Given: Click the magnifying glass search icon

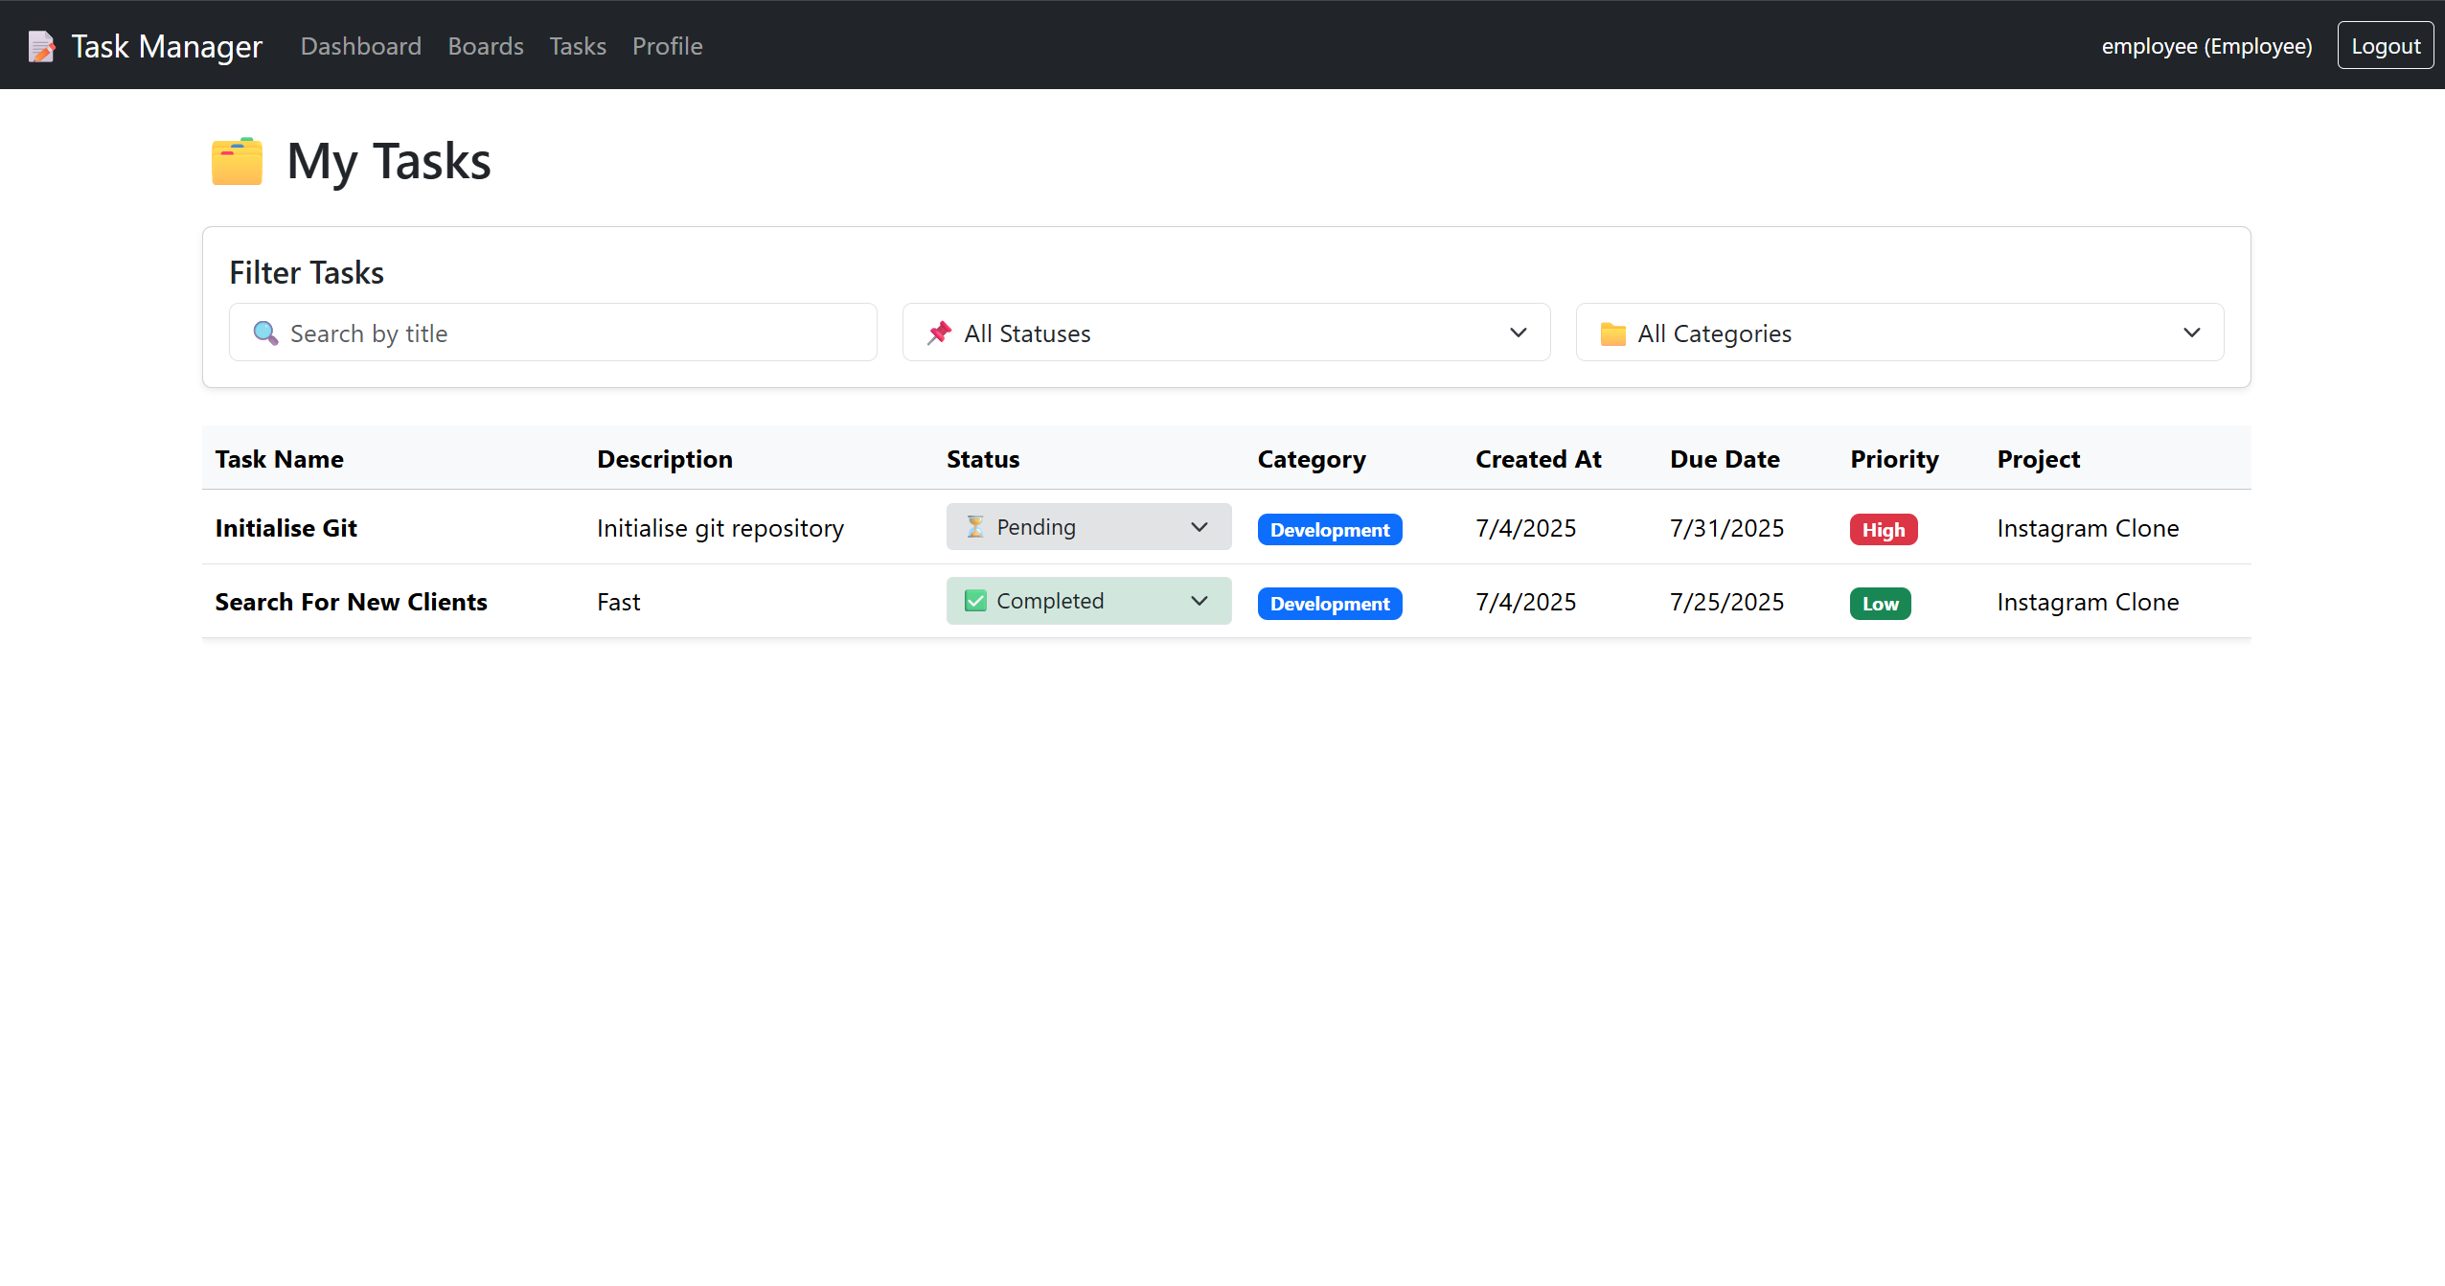Looking at the screenshot, I should 265,333.
